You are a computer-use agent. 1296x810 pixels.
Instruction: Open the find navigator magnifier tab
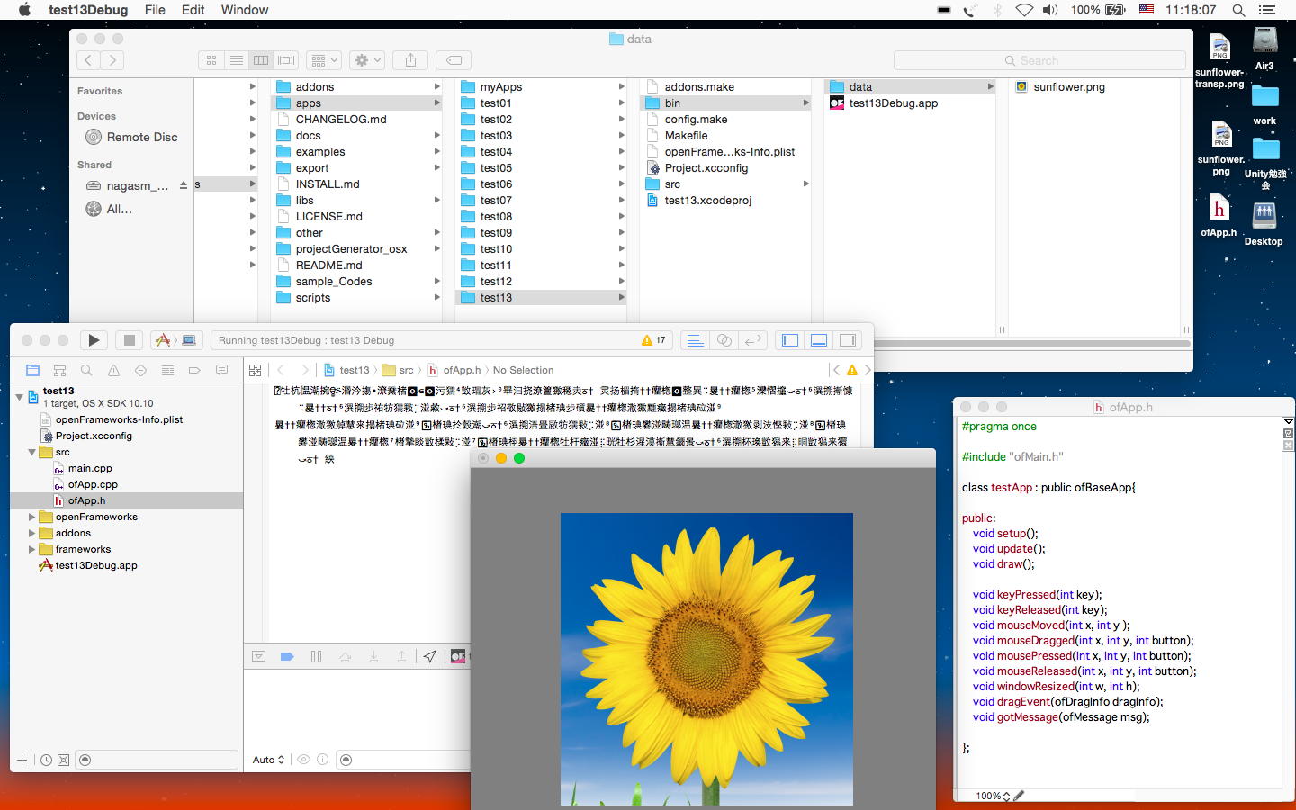point(86,370)
